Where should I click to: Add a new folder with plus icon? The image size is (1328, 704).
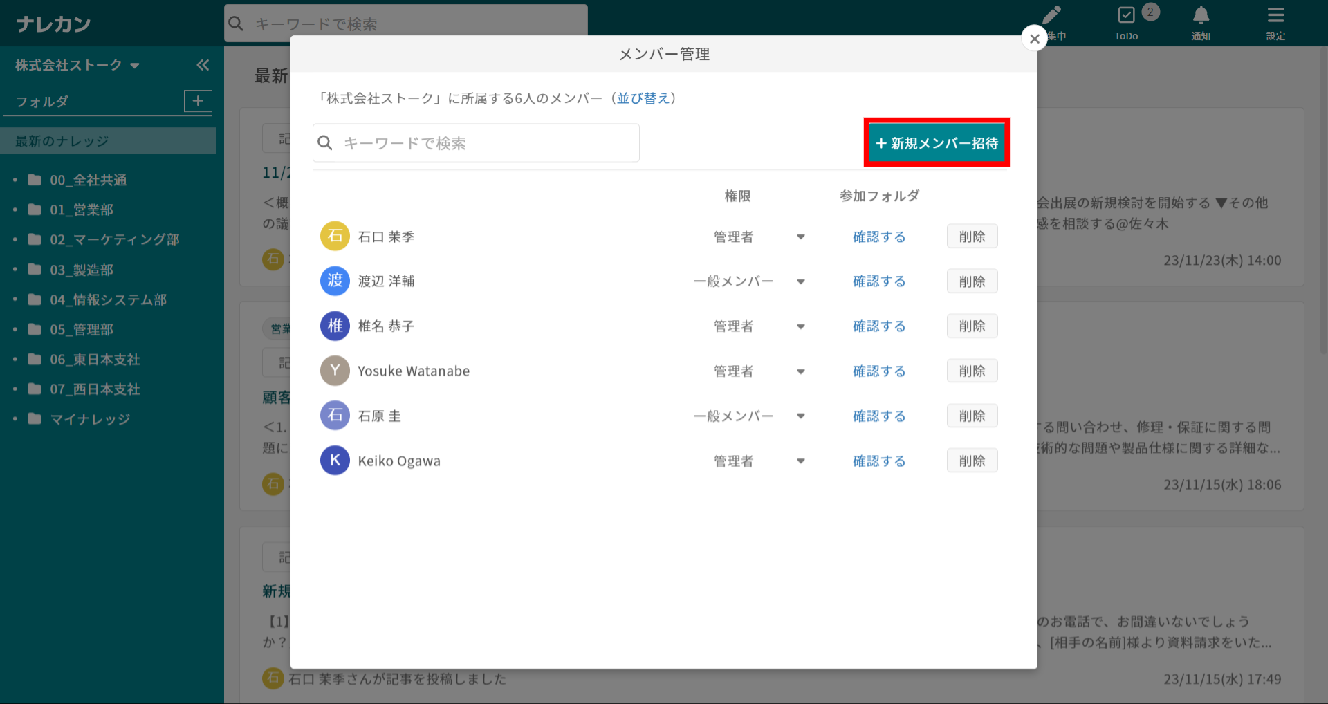click(198, 101)
